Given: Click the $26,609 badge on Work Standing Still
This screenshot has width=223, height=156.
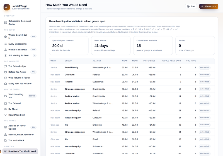Looking at the screenshot, I should coord(32,96).
